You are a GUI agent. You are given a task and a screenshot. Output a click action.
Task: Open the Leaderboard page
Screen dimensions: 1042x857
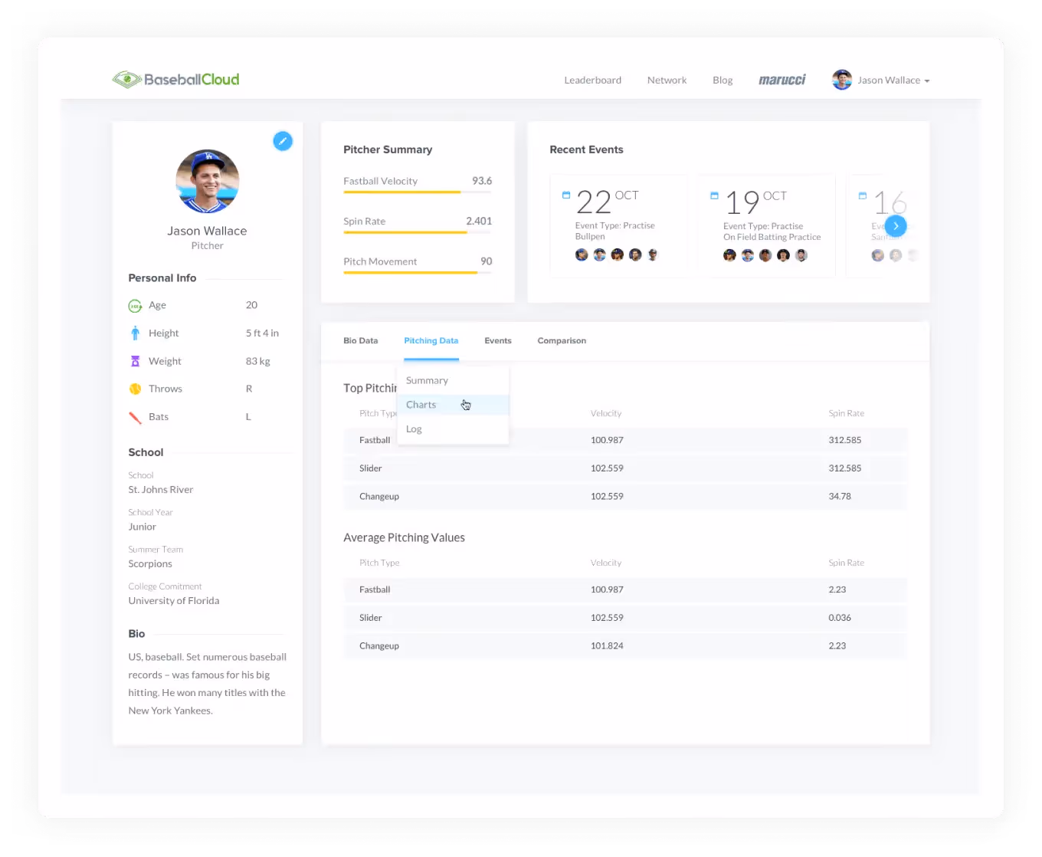592,80
